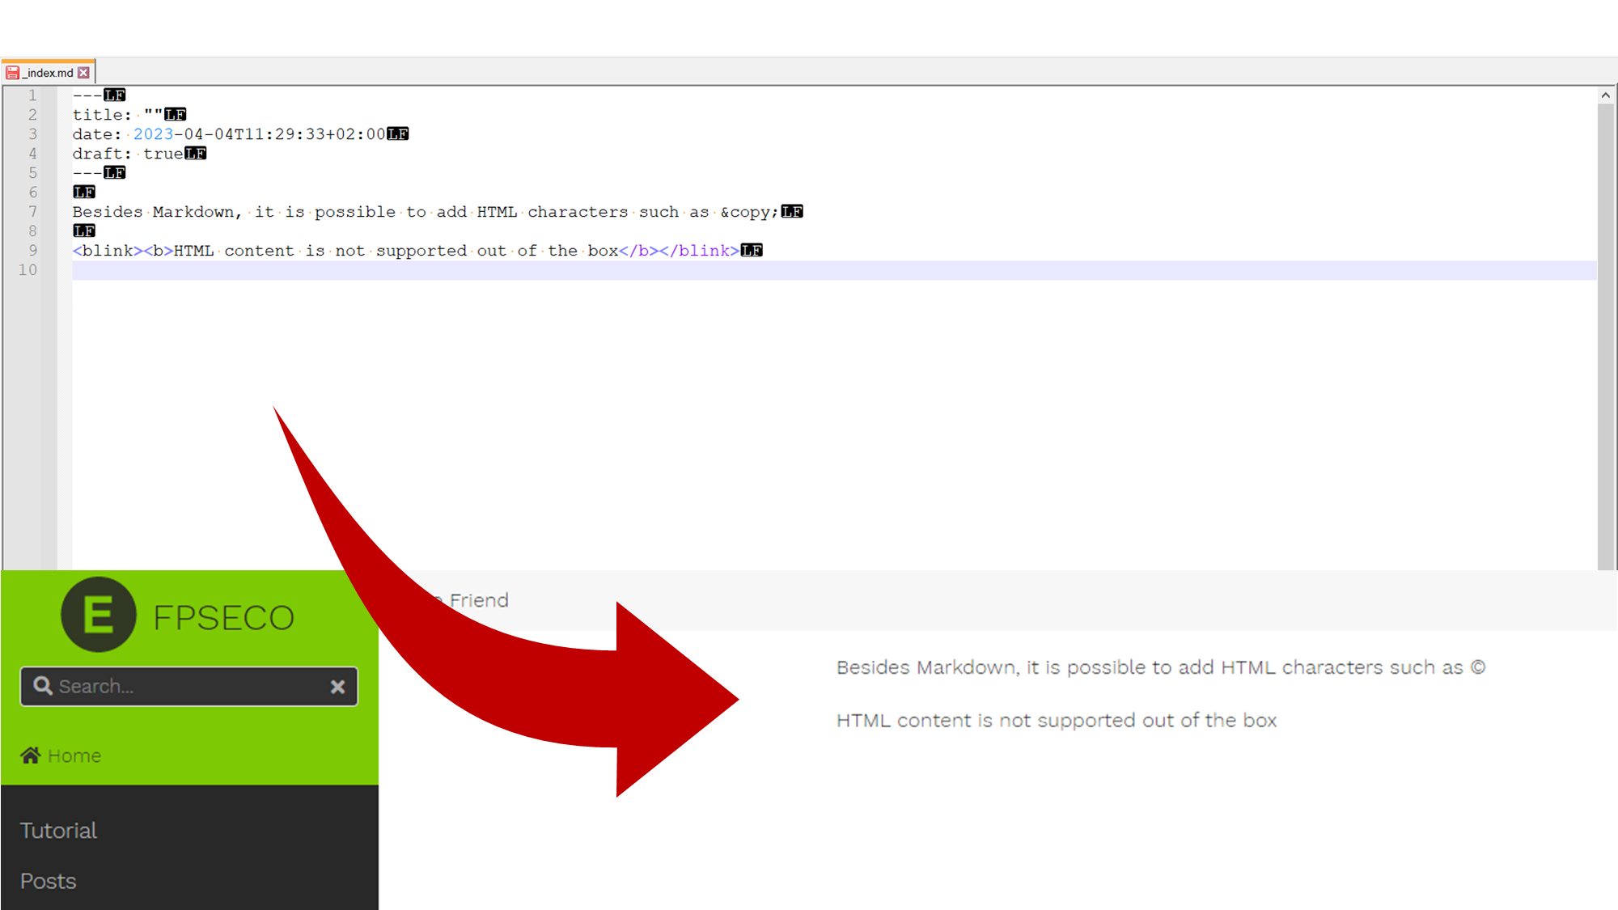Select line number 9 in the gutter

[x=32, y=251]
